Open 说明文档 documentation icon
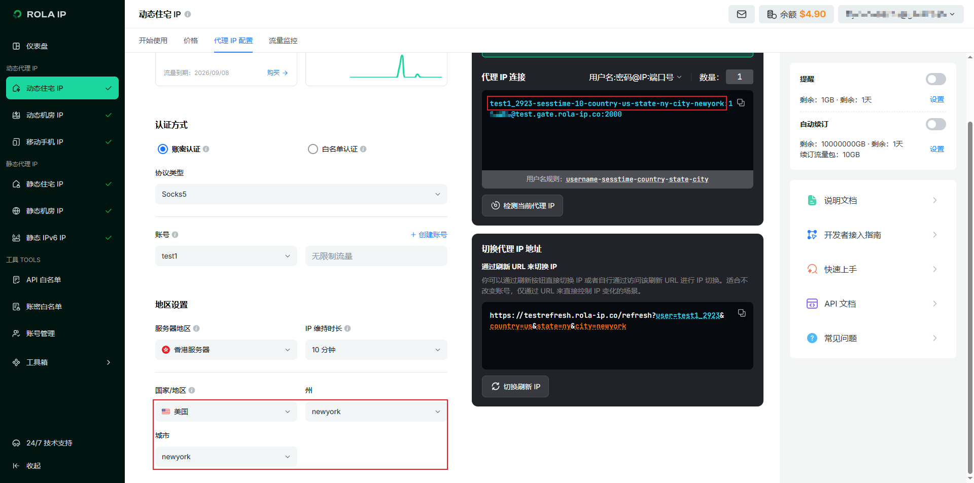Screen dimensions: 974x483 tap(812, 200)
